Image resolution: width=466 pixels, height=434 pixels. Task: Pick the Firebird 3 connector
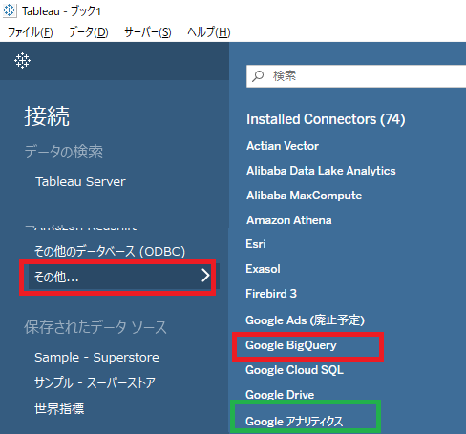[271, 293]
